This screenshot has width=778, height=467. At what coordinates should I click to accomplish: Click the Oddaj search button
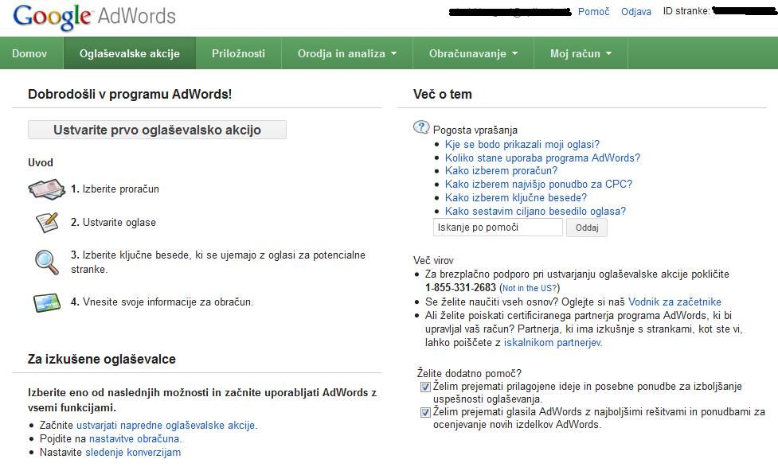[586, 228]
